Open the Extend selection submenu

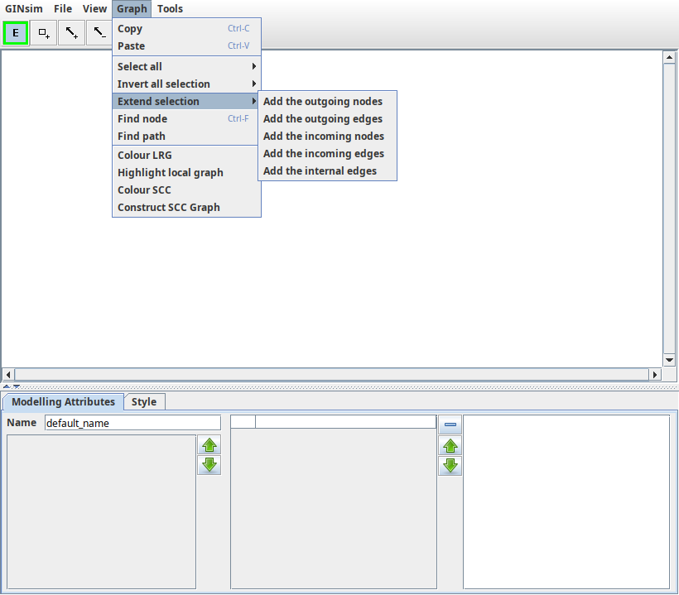tap(158, 101)
